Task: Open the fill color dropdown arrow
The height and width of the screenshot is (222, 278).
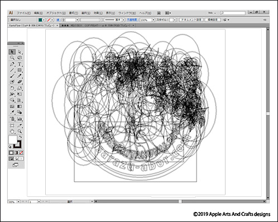Action: click(44, 20)
